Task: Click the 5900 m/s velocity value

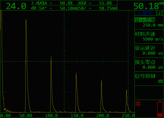Action: click(x=152, y=39)
